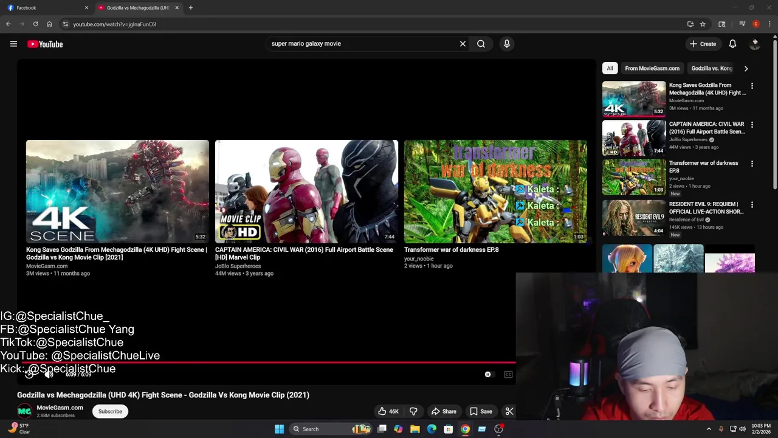778x438 pixels.
Task: Create a clip with scissors icon
Action: (x=509, y=411)
